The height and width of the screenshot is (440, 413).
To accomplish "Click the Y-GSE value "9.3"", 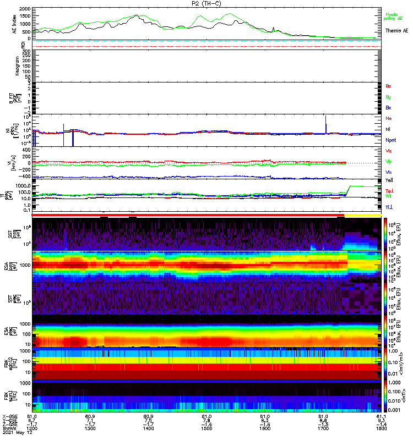I will point(381,421).
